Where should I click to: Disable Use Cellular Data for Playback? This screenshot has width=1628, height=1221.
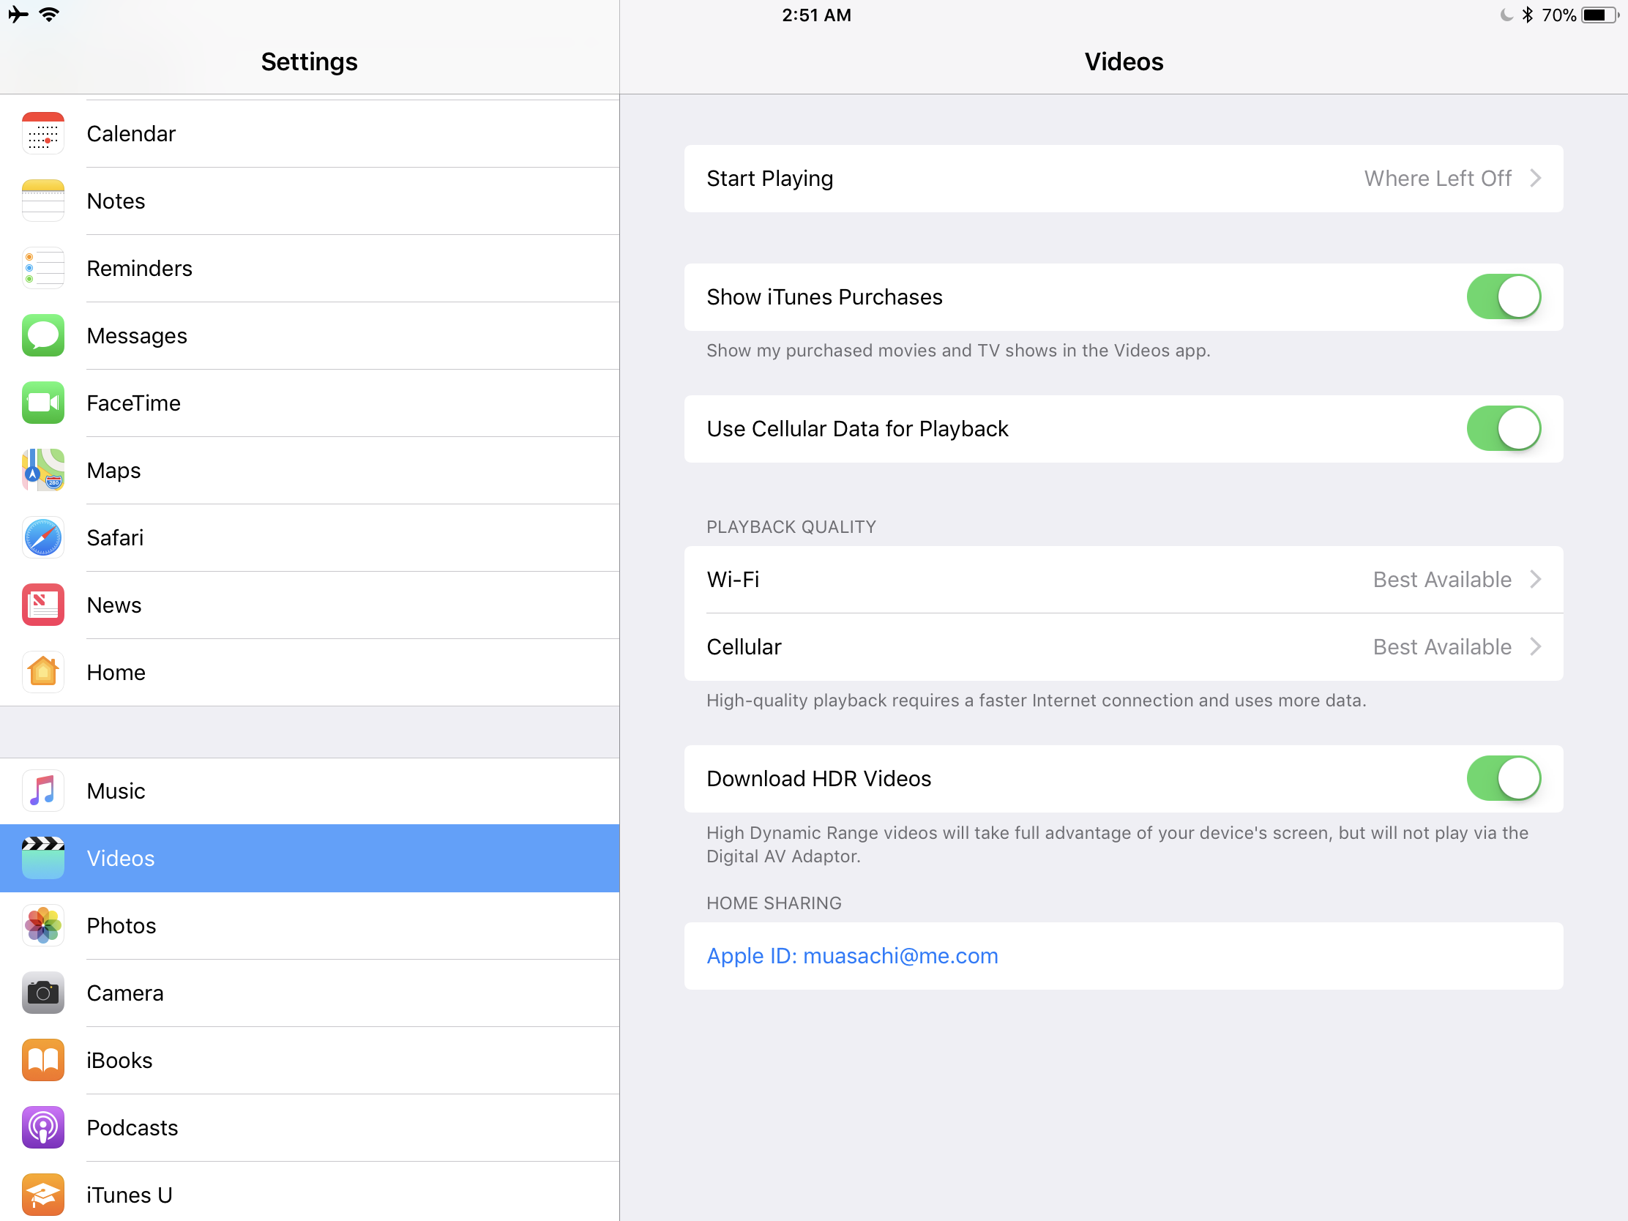pos(1504,428)
